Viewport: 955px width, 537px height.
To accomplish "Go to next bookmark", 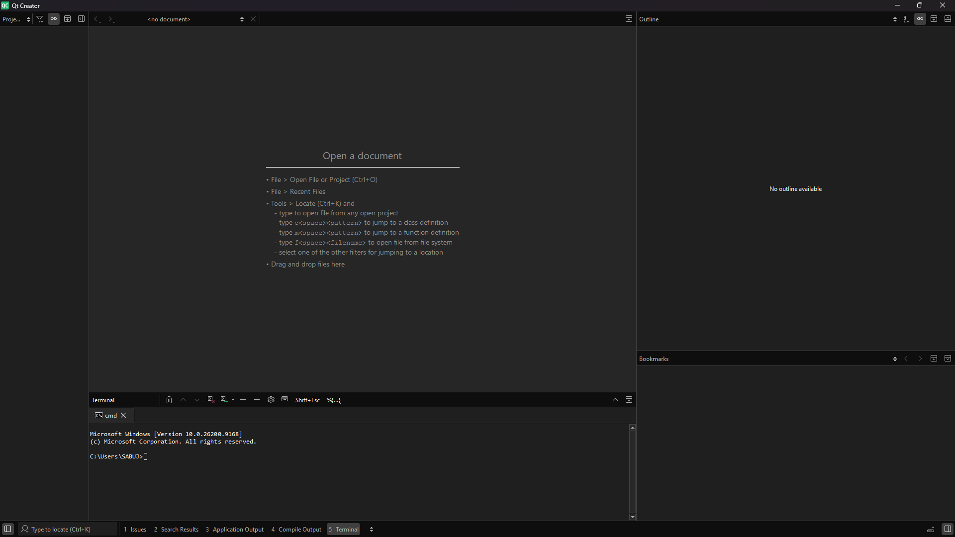I will pos(920,358).
